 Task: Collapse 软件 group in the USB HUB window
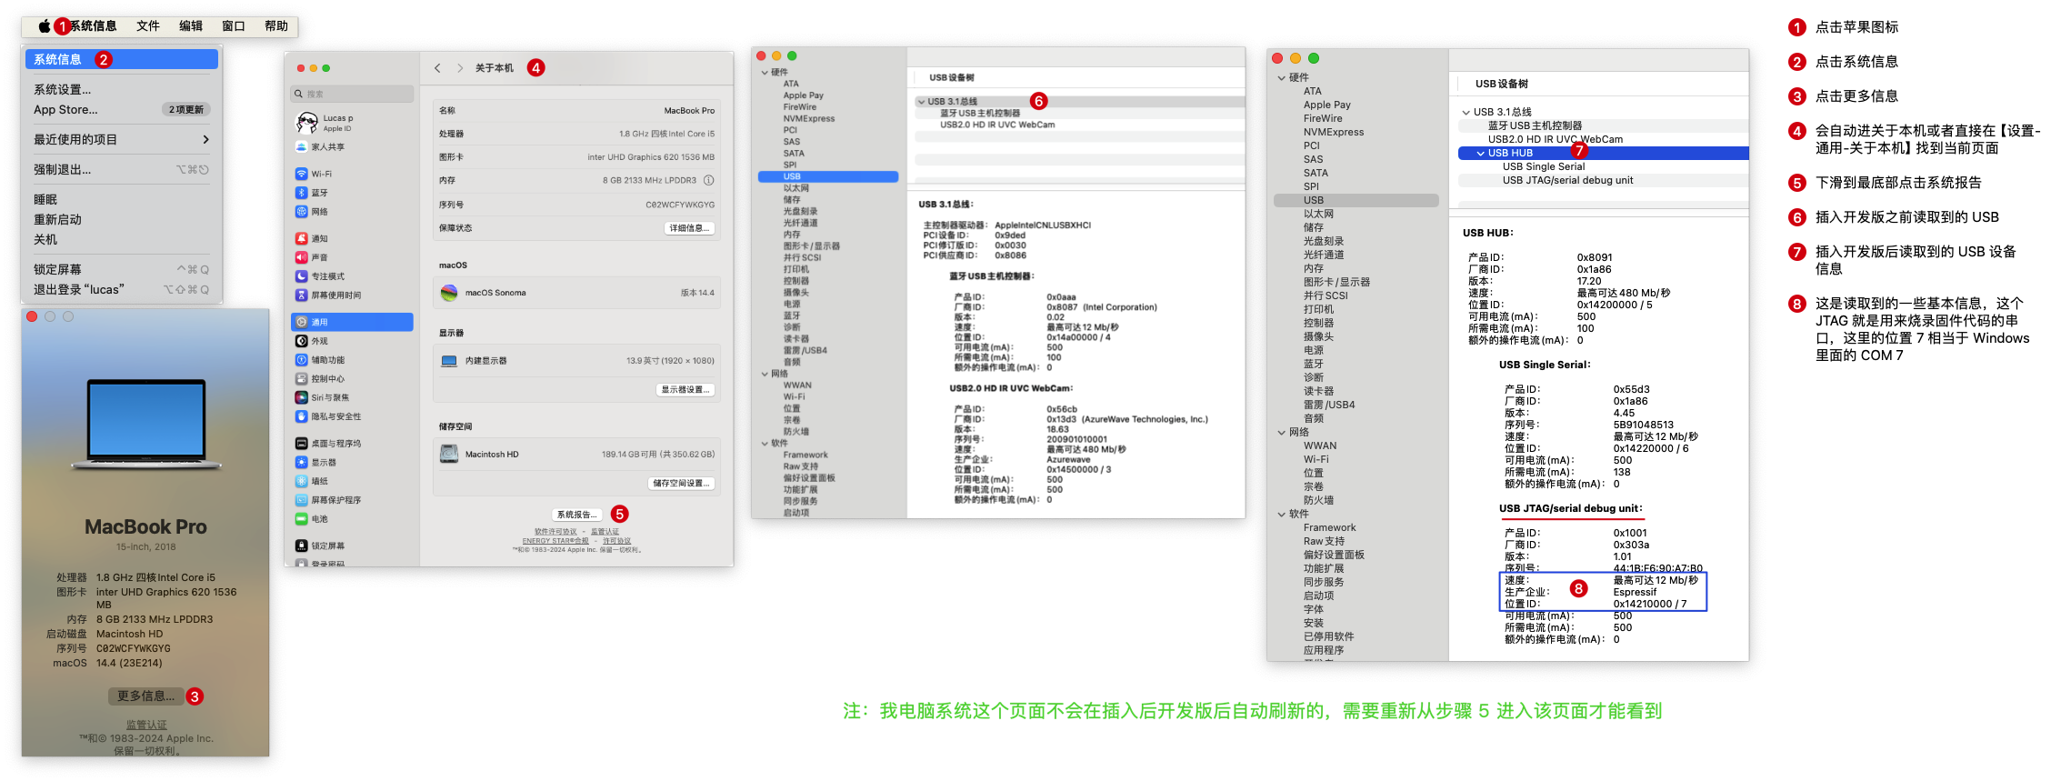pyautogui.click(x=1282, y=515)
